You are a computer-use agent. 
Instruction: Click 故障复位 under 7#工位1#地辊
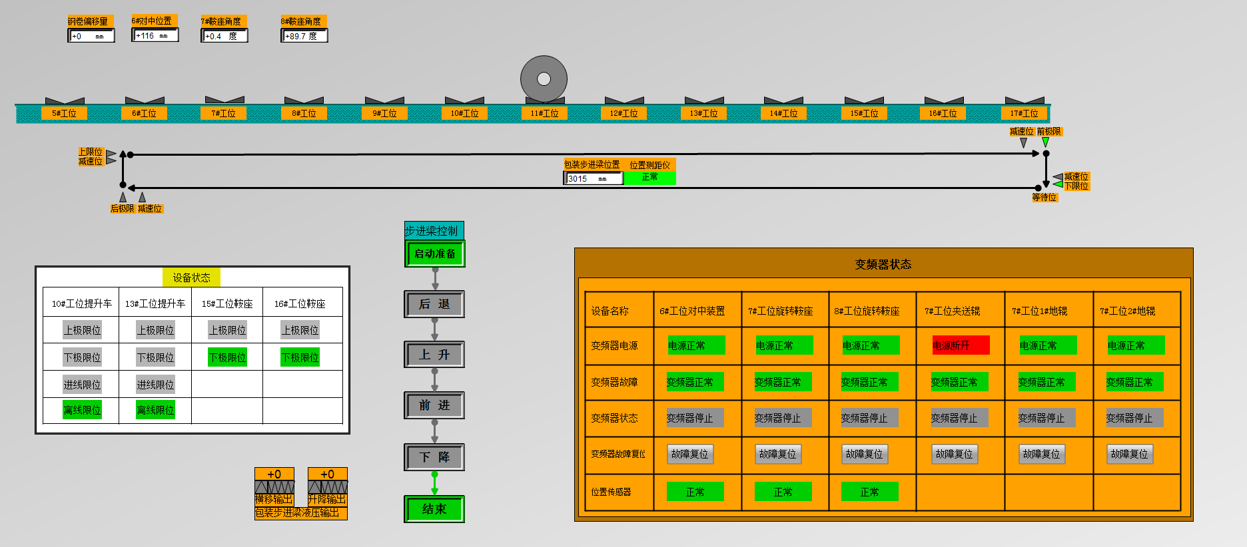coord(1042,454)
